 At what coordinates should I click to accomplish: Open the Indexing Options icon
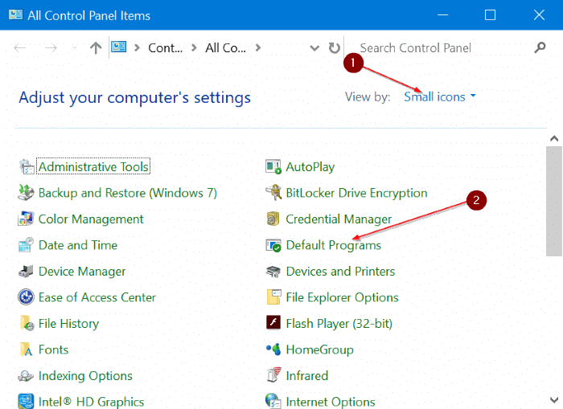pos(26,375)
